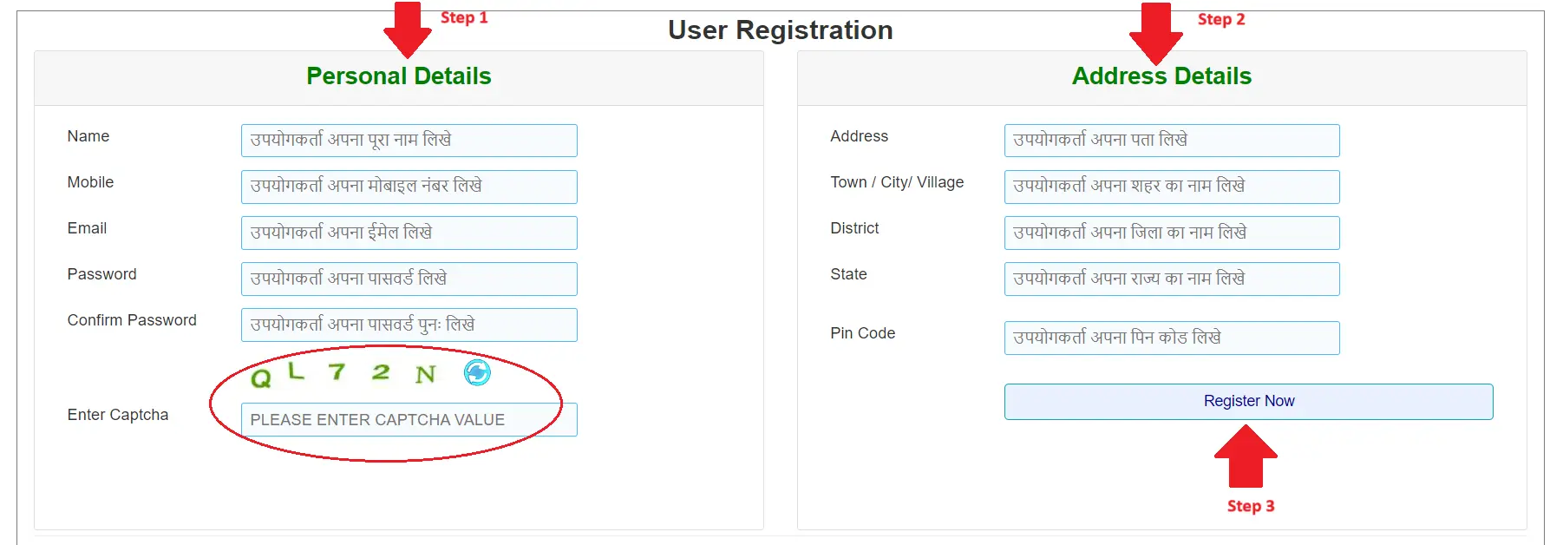
Task: Click inside the Email input field
Action: click(x=409, y=233)
